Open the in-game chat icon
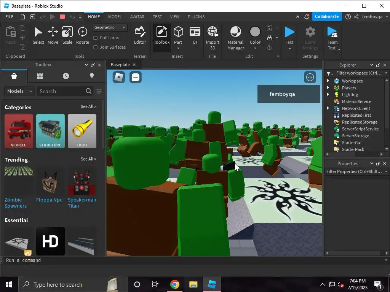390x292 pixels. point(136,77)
